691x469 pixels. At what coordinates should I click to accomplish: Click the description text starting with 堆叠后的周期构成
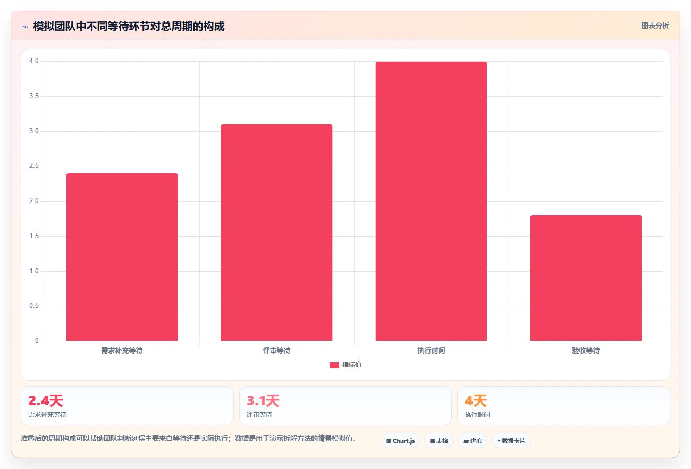coord(188,439)
